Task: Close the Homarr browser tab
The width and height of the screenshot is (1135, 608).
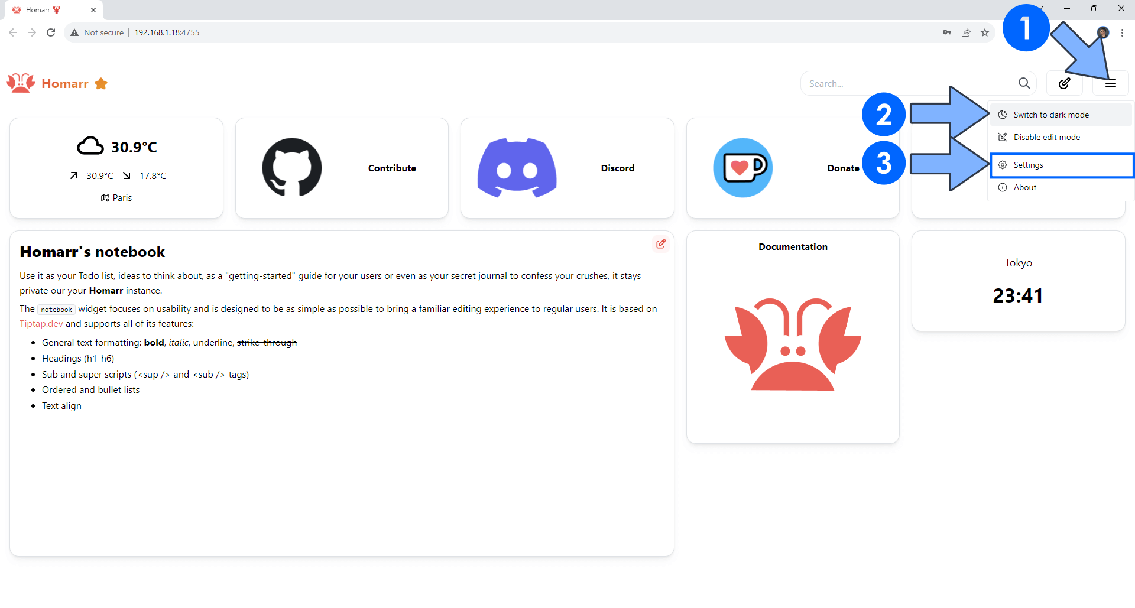Action: (x=93, y=10)
